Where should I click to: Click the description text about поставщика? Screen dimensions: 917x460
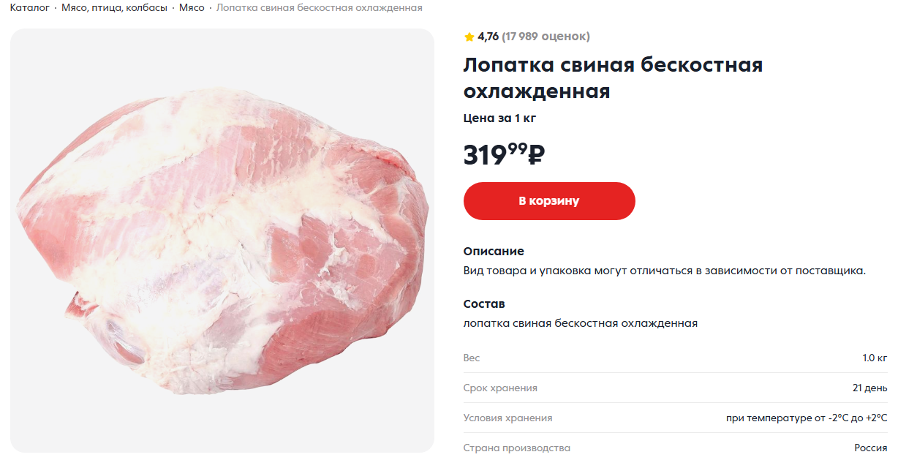(664, 271)
